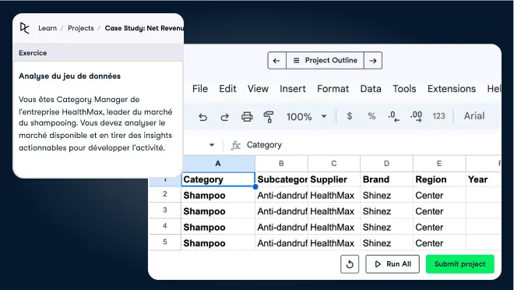Click the 'Analyse du jeu de données' heading
Image resolution: width=514 pixels, height=290 pixels.
pyautogui.click(x=69, y=76)
